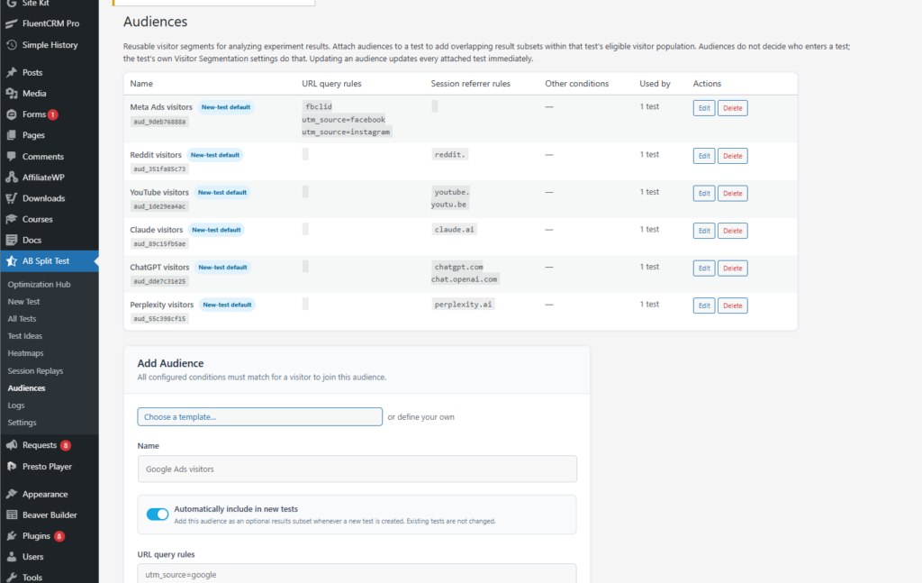The image size is (922, 583).
Task: Click New-test default badge for Claude visitors
Action: (x=216, y=230)
